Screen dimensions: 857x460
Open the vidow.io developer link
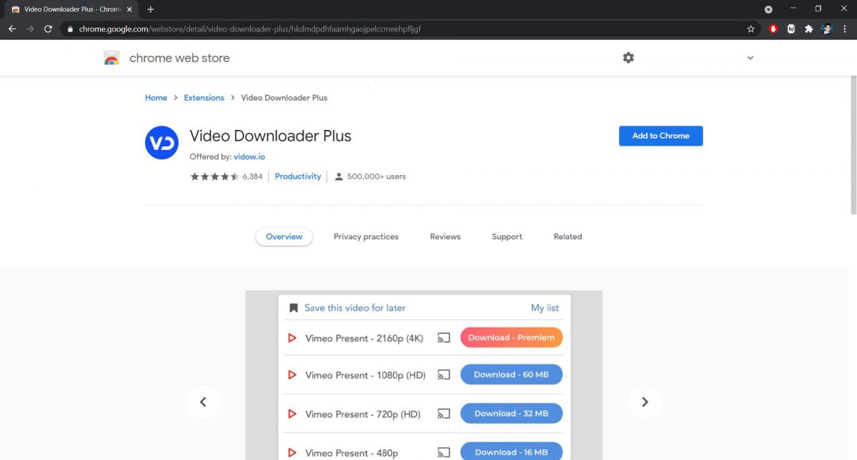[249, 156]
